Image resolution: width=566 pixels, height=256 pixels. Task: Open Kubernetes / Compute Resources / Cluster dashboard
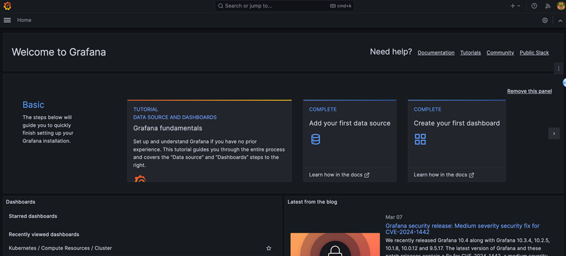point(60,248)
